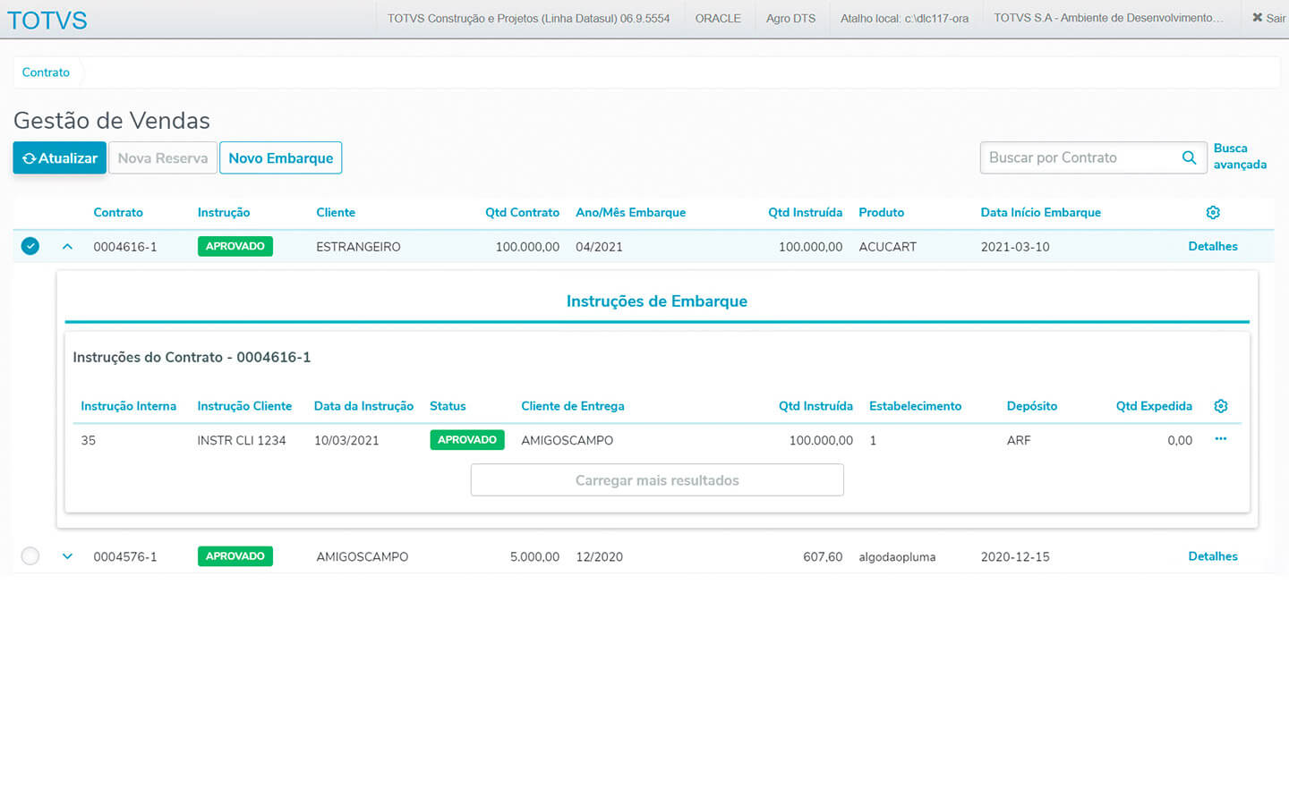
Task: Click the Sair exit button
Action: click(x=1268, y=18)
